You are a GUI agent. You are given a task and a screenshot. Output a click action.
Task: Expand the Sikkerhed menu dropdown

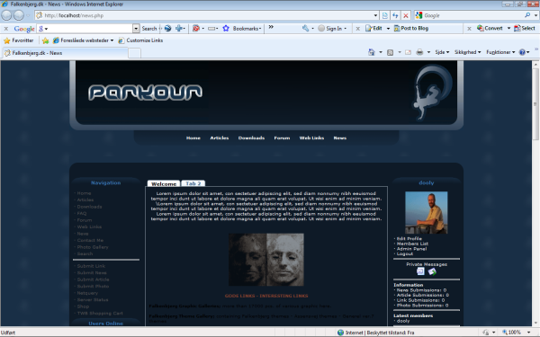[467, 52]
